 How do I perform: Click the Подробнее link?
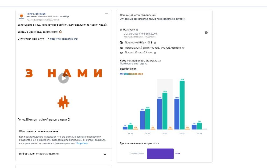pyautogui.click(x=82, y=143)
